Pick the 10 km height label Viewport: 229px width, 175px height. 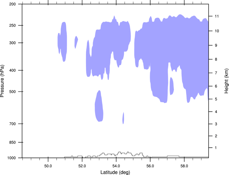click(x=217, y=31)
